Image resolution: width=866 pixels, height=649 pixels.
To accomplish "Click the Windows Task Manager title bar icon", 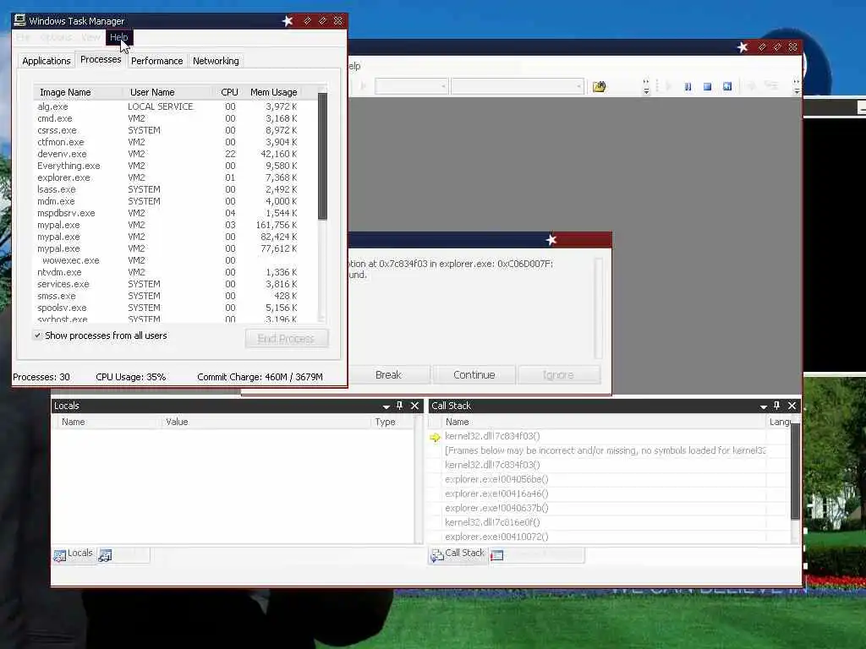I will click(x=20, y=20).
